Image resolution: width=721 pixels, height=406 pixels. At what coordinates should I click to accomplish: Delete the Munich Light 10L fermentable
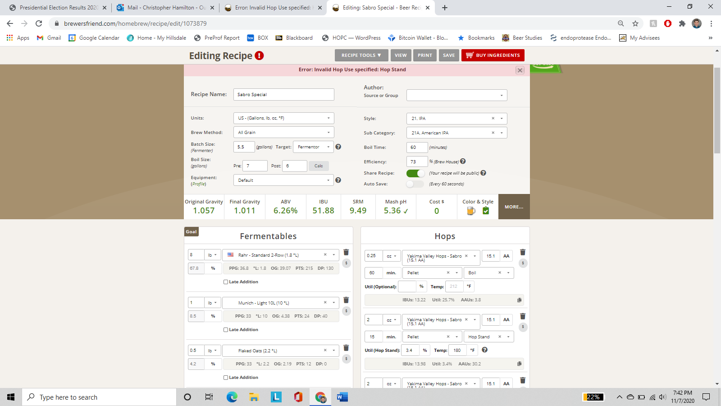point(346,300)
